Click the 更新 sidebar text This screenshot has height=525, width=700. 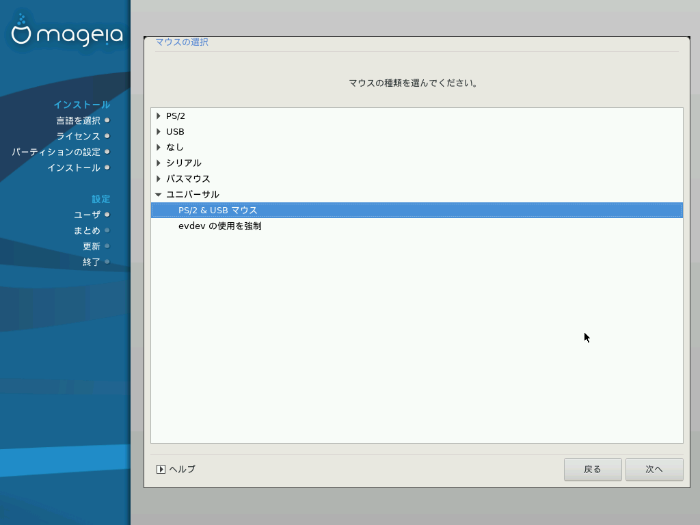(92, 246)
